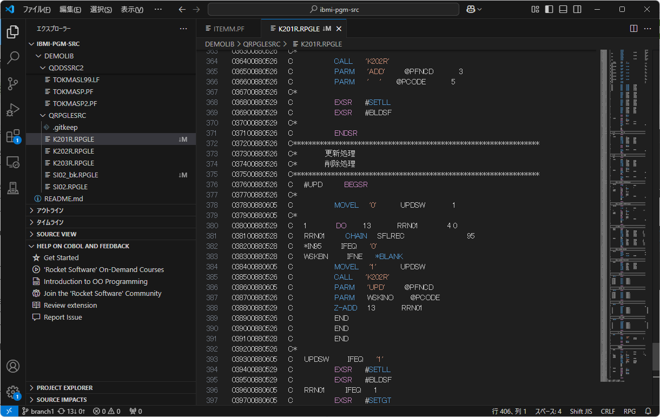
Task: Go back using the navigation arrow
Action: point(182,9)
